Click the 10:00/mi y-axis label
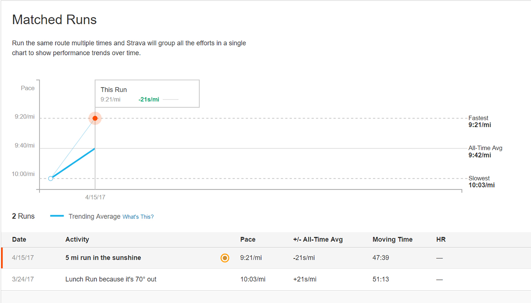 pyautogui.click(x=23, y=174)
